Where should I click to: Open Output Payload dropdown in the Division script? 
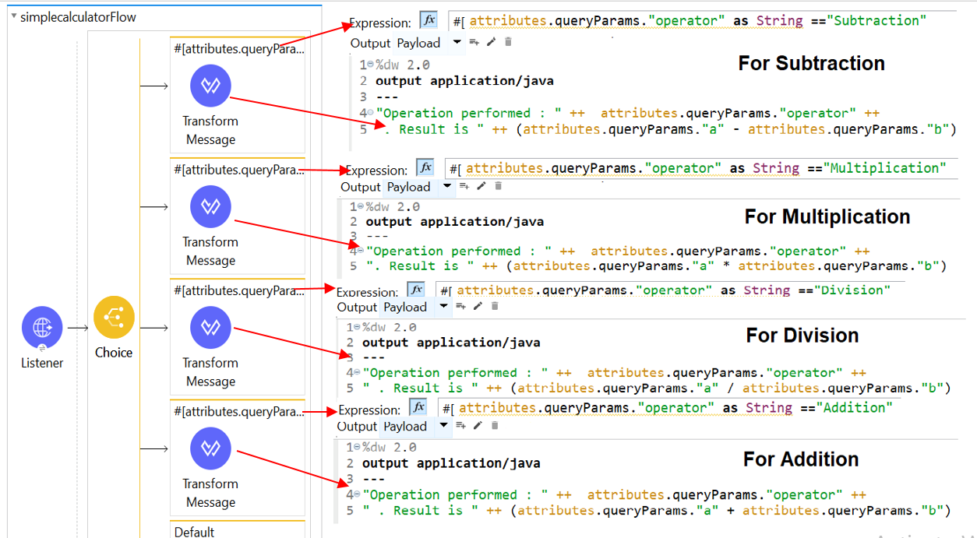(443, 307)
